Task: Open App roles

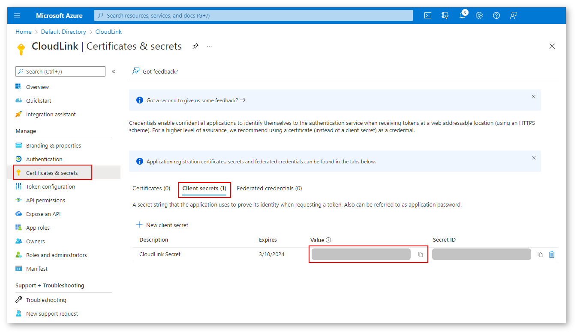Action: (x=38, y=228)
